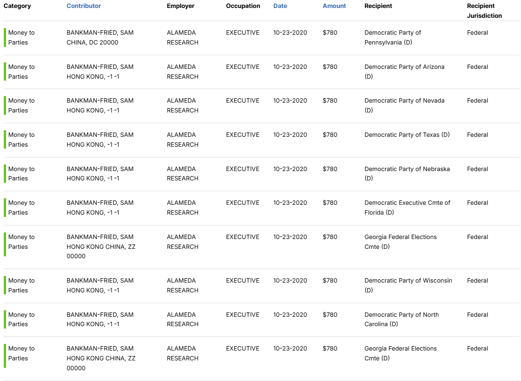Click Money to Parties in Florida row
Viewport: 521px width, 381px height.
click(21, 208)
